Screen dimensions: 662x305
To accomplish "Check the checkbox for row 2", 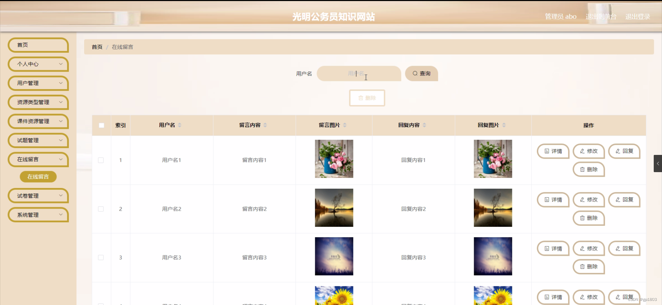I will pyautogui.click(x=101, y=209).
